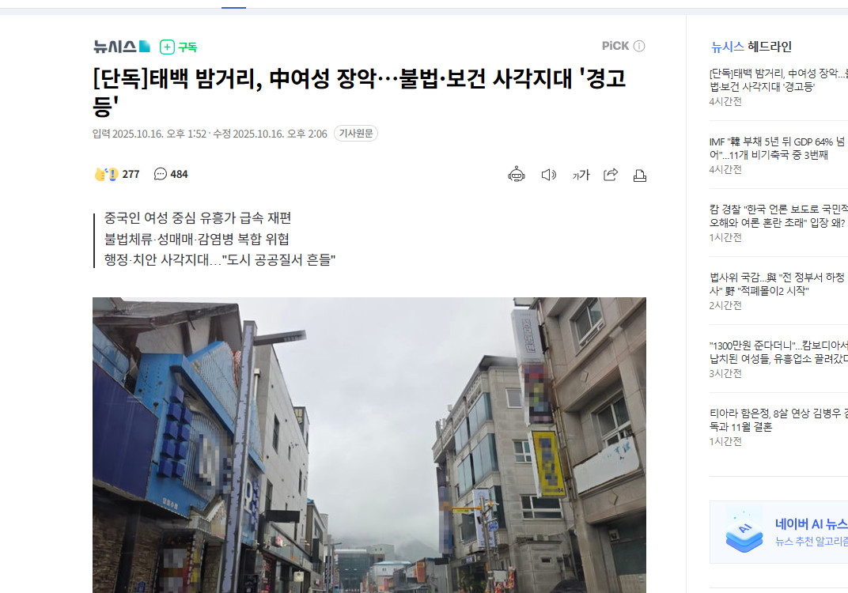Viewport: 848px width, 593px height.
Task: Share the article via share icon
Action: click(611, 174)
